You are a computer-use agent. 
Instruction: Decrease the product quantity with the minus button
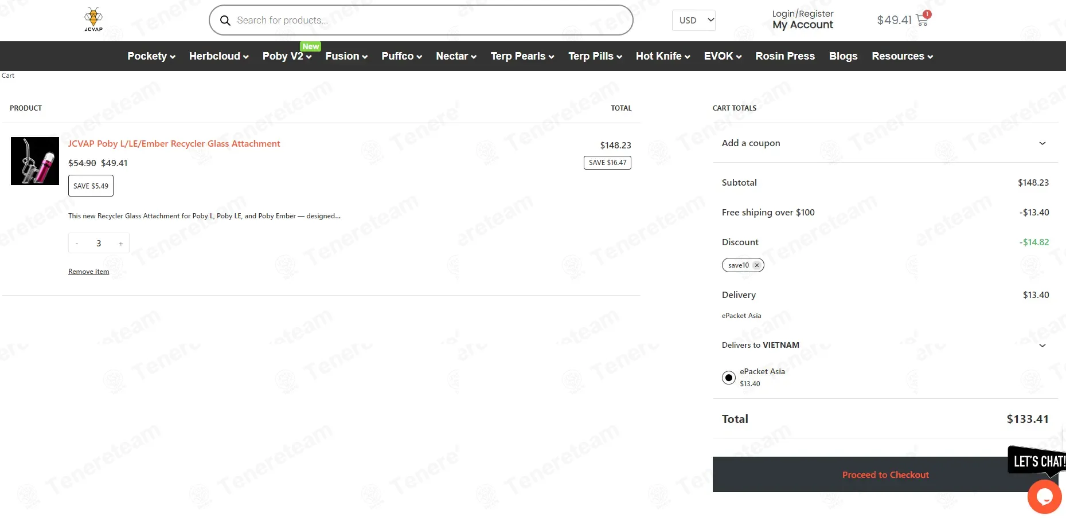click(77, 244)
